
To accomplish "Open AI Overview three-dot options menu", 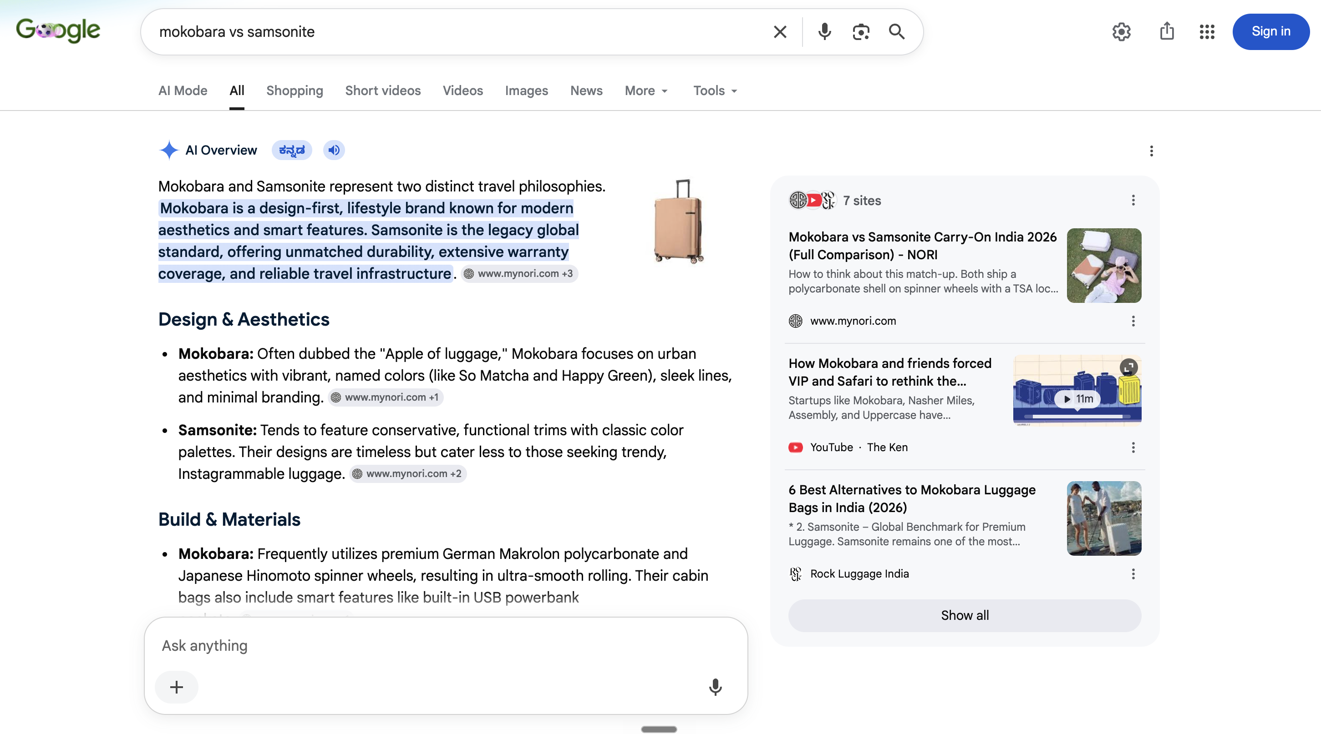I will click(1151, 151).
